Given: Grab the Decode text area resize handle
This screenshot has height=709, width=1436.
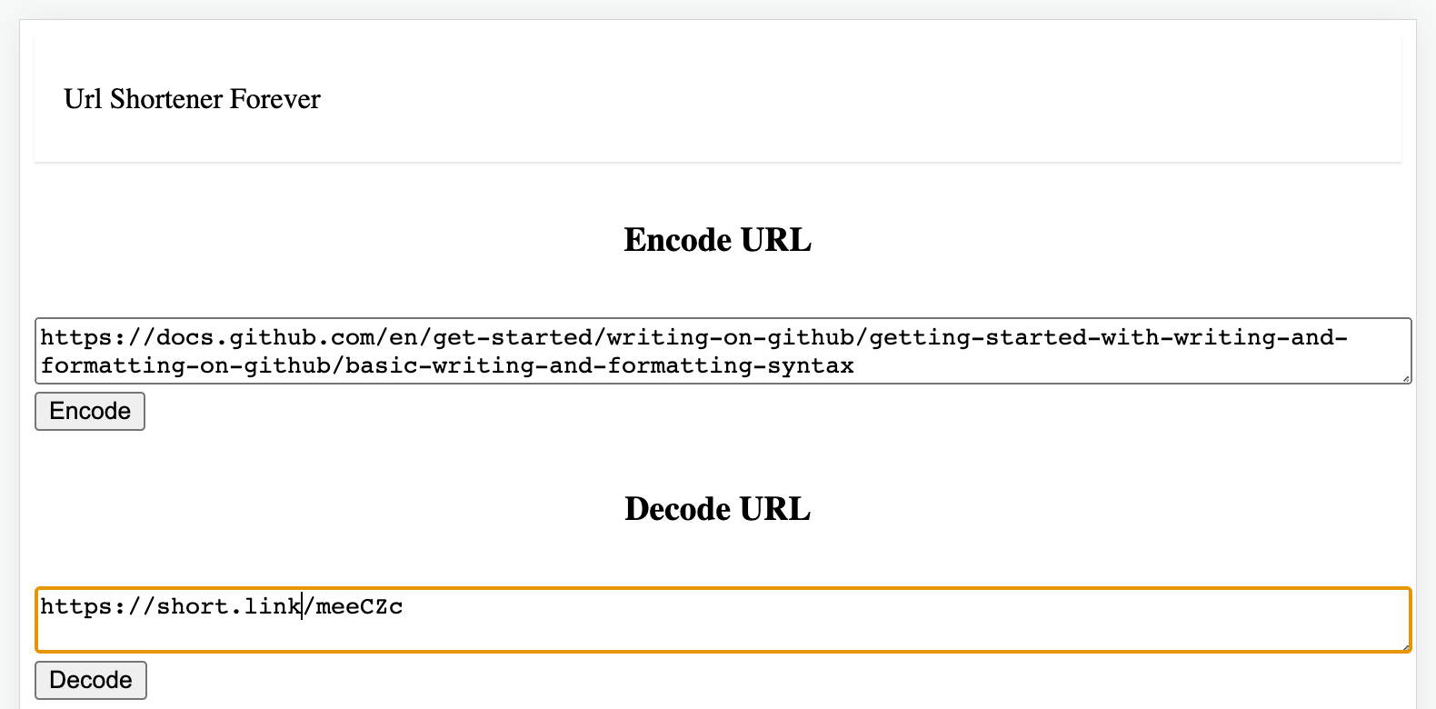Looking at the screenshot, I should pos(1406,646).
